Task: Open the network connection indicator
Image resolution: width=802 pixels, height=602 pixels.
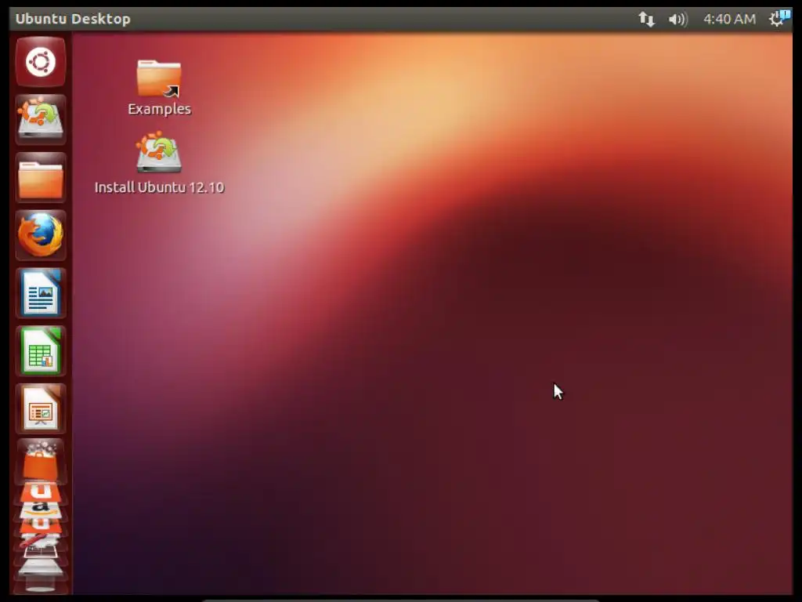Action: pos(646,20)
